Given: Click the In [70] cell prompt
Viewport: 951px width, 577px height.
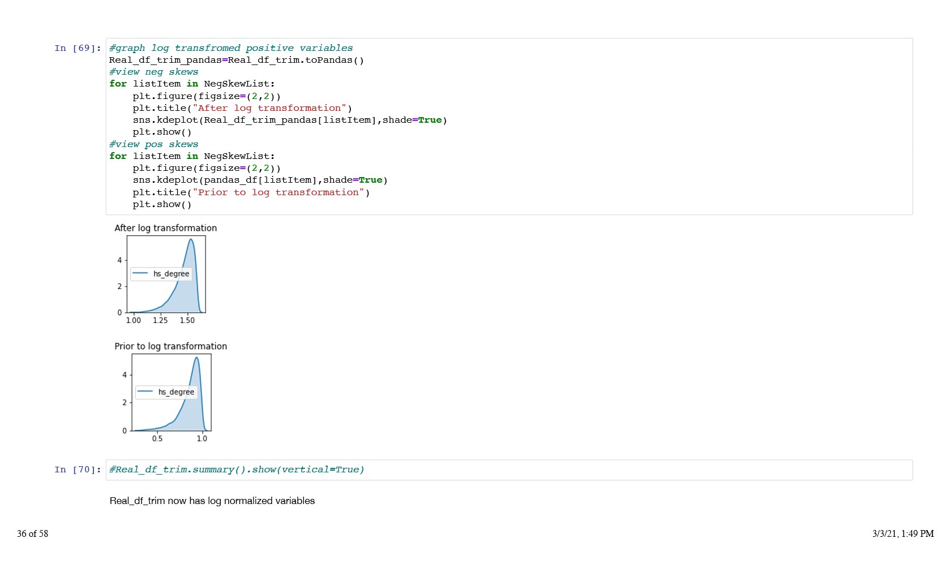Looking at the screenshot, I should [x=78, y=470].
